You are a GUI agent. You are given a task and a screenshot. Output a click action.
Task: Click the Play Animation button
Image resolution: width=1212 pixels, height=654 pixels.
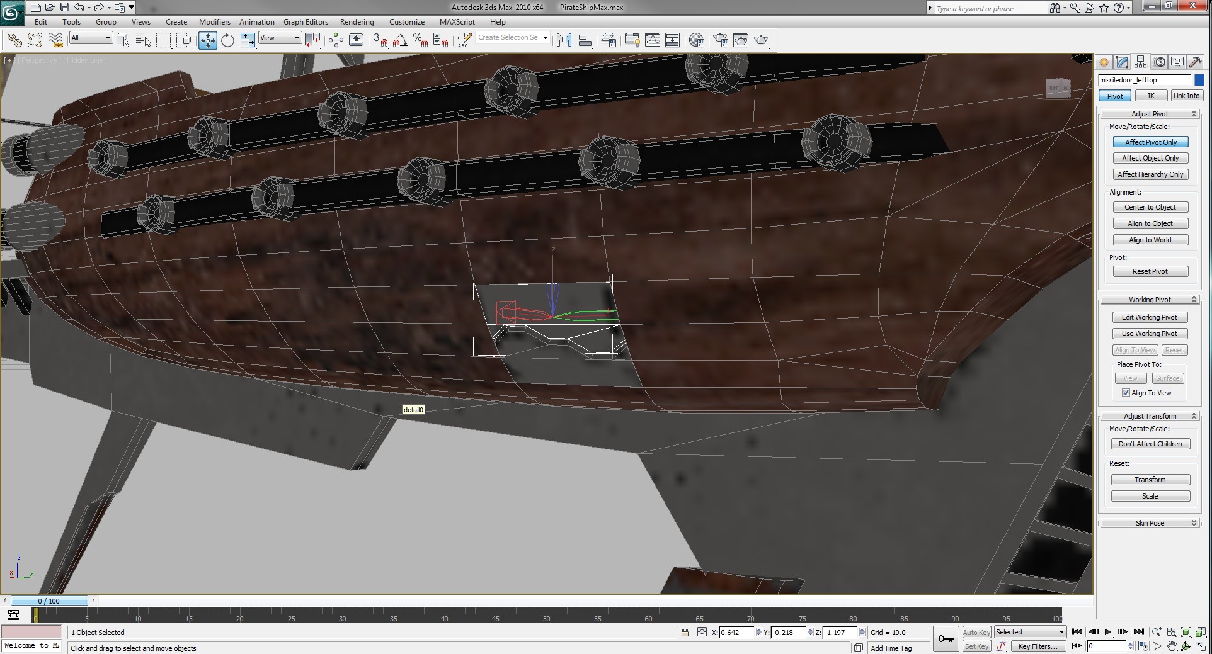coord(1107,632)
